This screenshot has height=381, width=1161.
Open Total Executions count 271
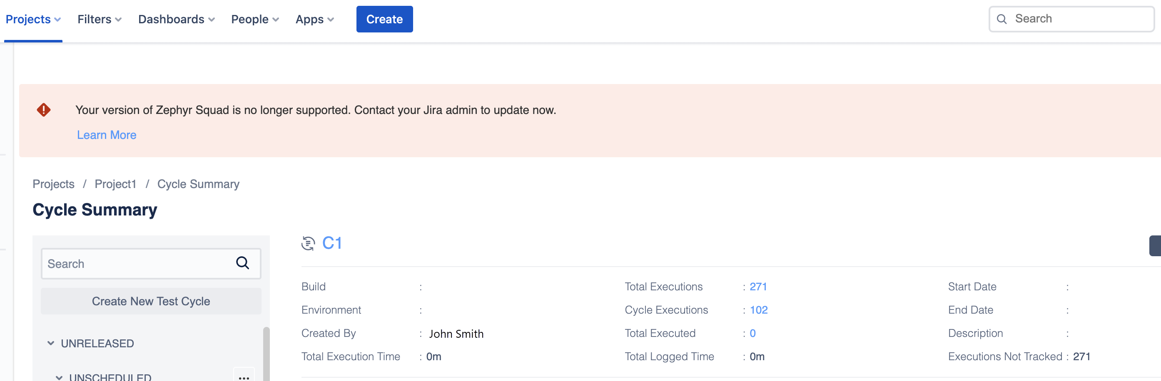coord(758,287)
